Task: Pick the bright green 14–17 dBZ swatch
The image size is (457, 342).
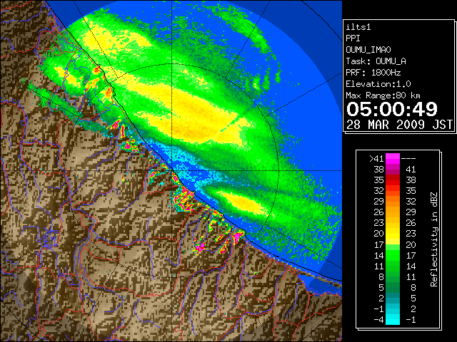Action: pos(393,255)
